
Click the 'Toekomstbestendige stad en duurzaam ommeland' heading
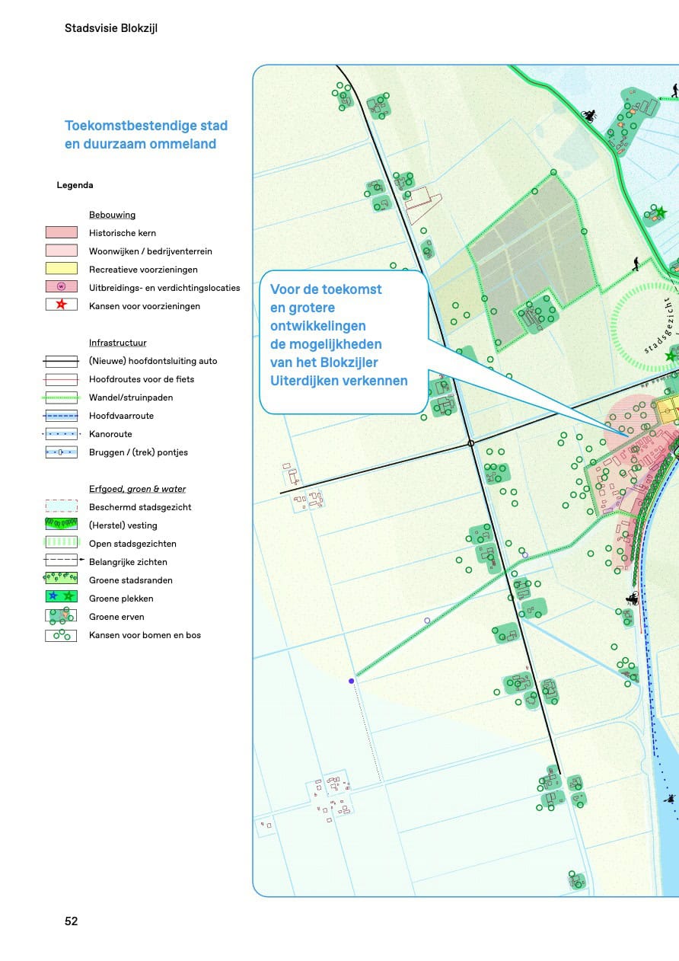tap(146, 135)
